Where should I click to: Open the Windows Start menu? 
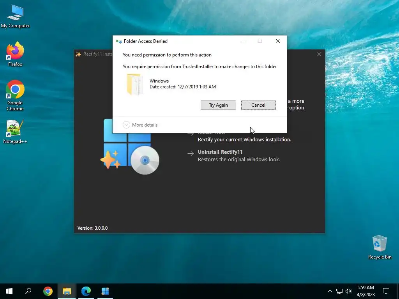pos(9,291)
